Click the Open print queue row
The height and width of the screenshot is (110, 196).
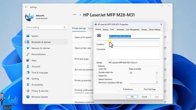(83, 37)
